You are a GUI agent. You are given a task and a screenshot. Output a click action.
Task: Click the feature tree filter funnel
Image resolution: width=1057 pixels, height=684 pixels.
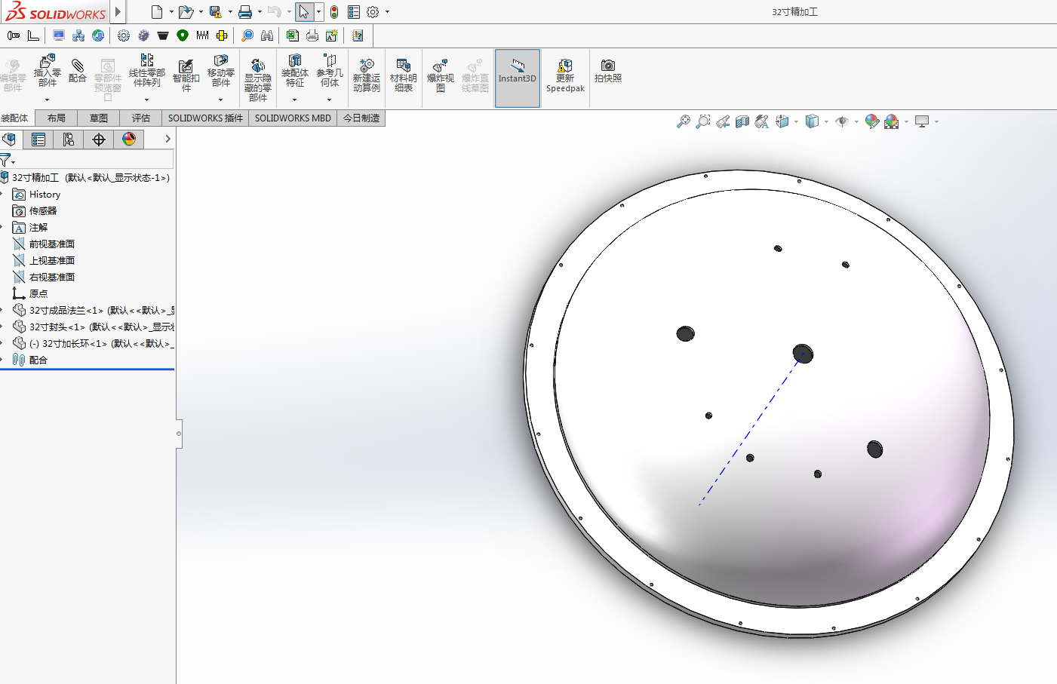tap(7, 160)
